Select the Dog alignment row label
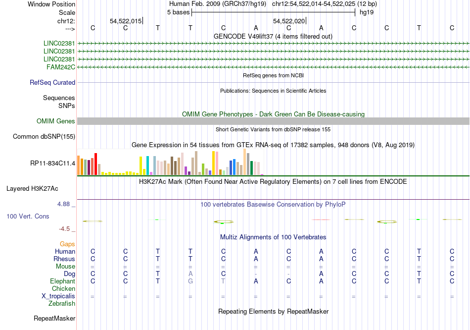This screenshot has width=470, height=330. pos(69,274)
